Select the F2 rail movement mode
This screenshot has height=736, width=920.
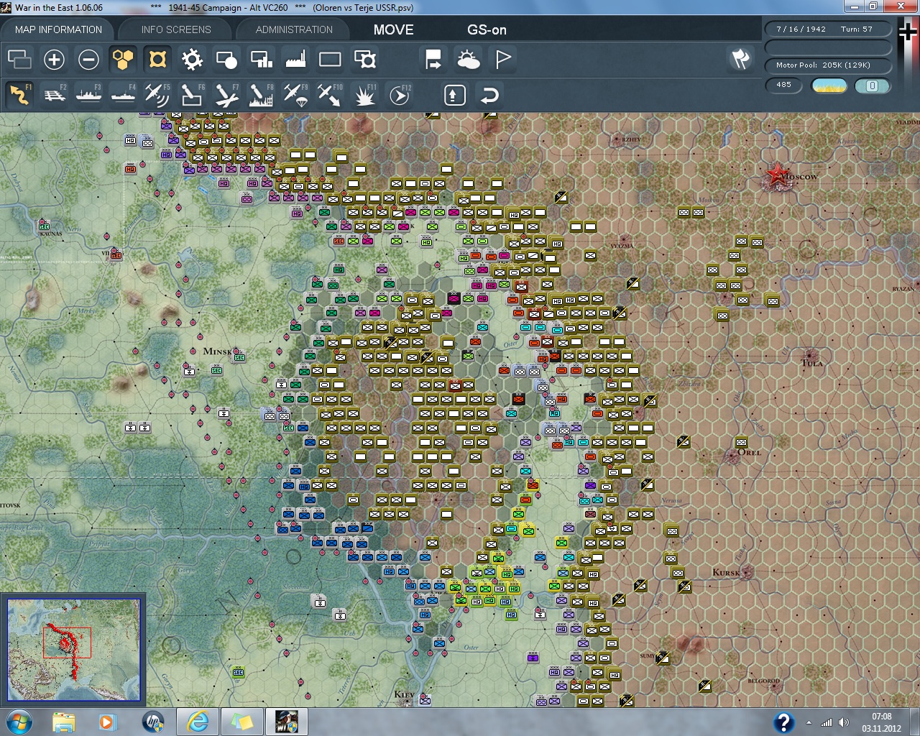click(54, 95)
